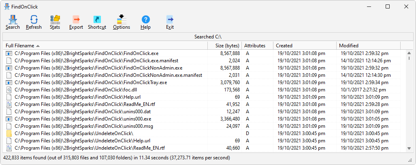The image size is (416, 165).
Task: Click the FindOnClick app icon in title bar
Action: tap(7, 6)
